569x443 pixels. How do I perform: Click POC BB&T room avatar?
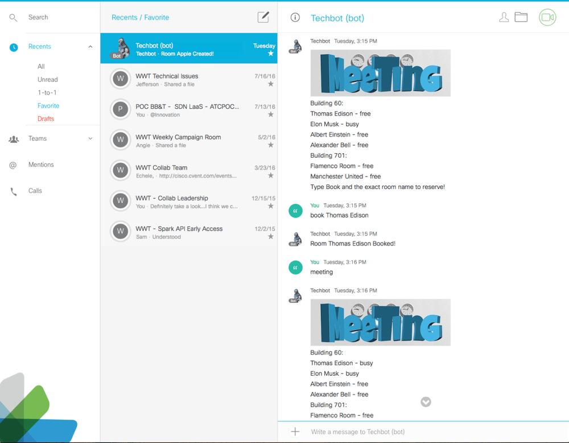point(120,109)
